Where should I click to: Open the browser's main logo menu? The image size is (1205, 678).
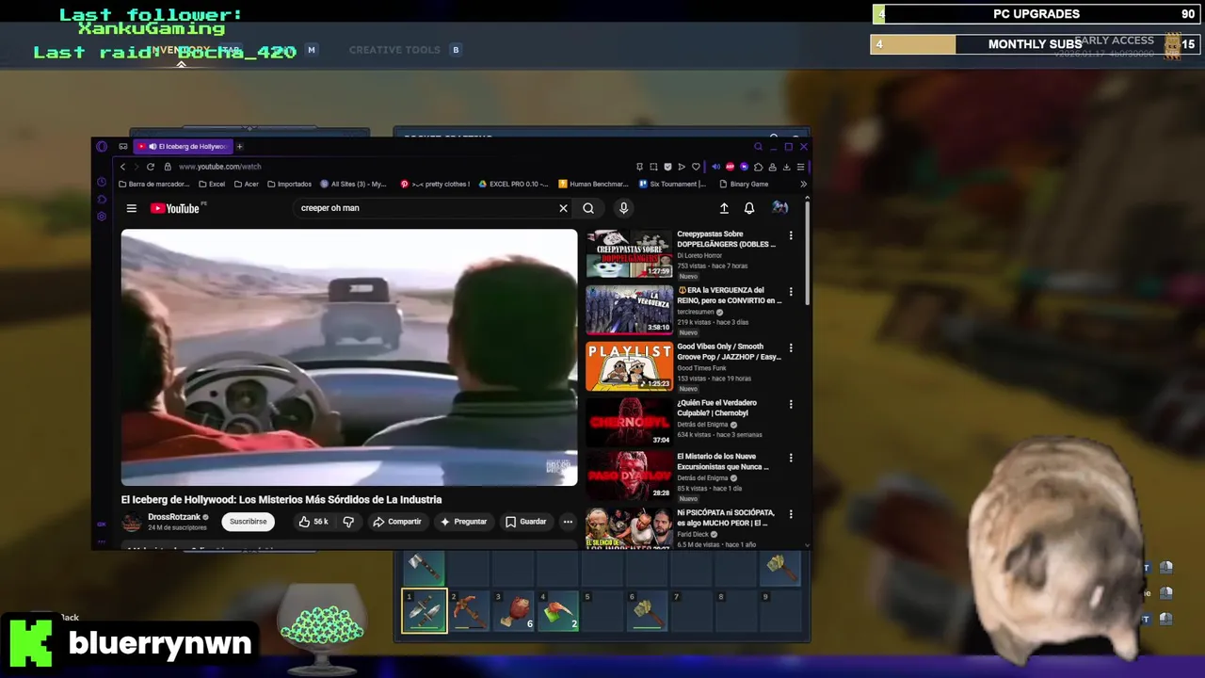coord(102,146)
